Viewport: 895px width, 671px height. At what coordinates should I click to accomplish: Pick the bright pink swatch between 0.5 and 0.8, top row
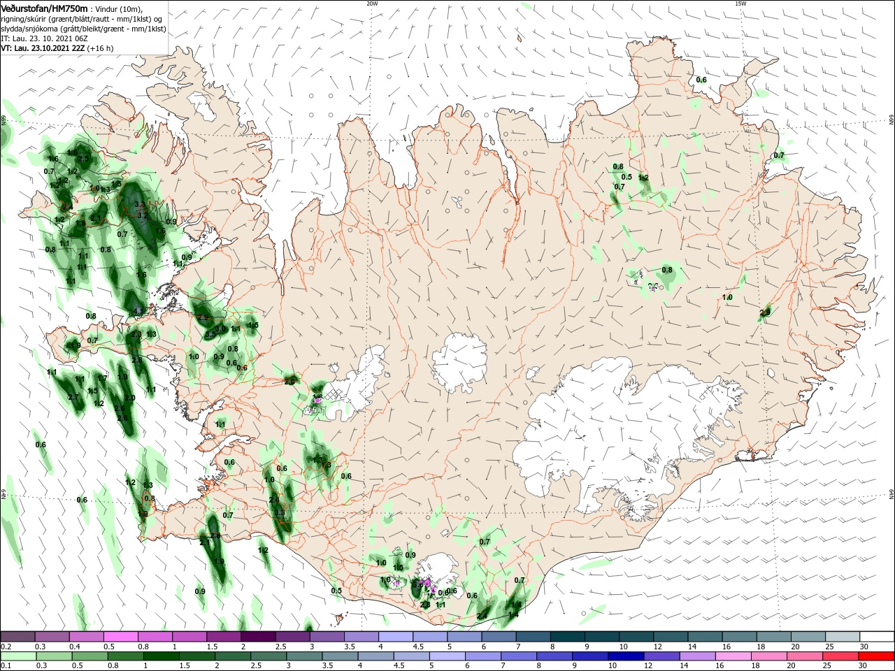[121, 637]
